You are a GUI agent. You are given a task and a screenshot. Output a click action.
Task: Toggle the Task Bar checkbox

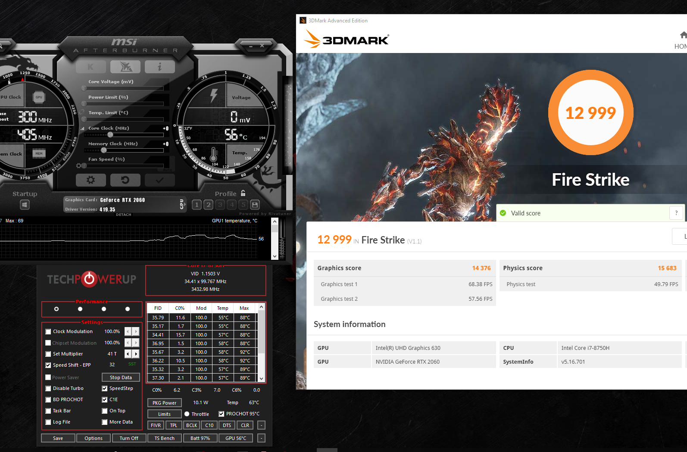click(48, 411)
